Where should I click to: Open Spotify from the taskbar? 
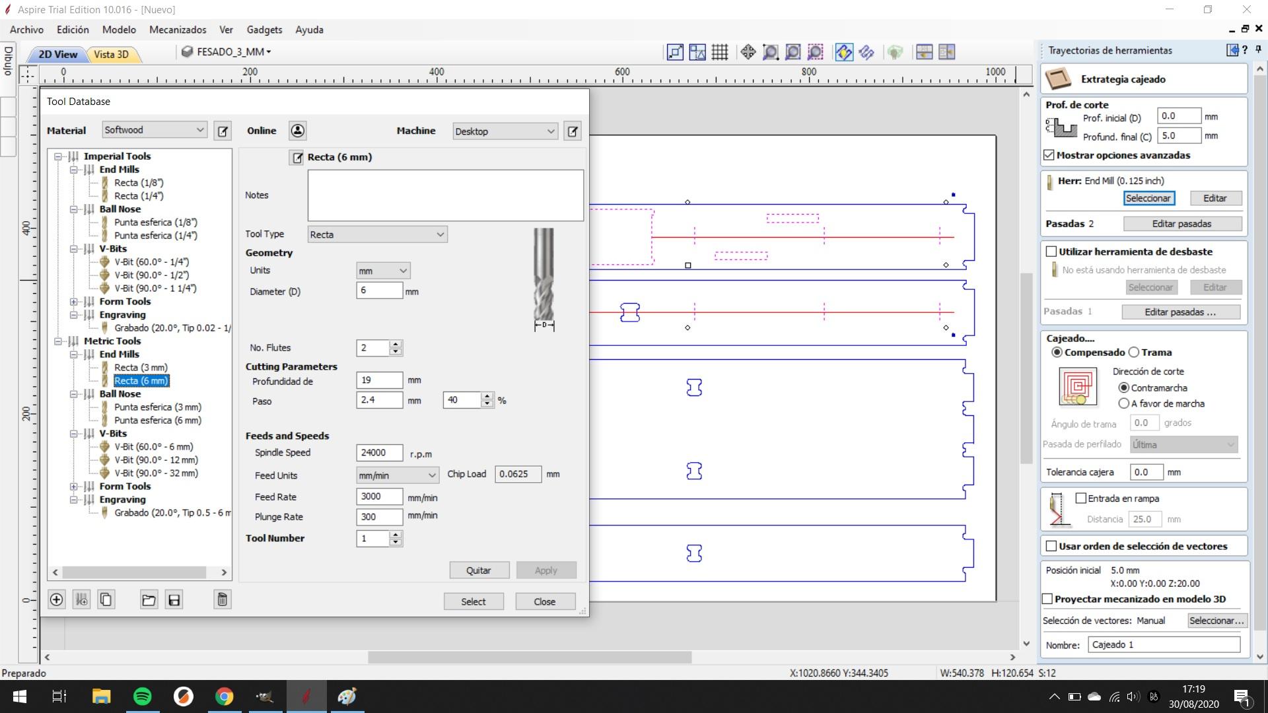pos(142,696)
